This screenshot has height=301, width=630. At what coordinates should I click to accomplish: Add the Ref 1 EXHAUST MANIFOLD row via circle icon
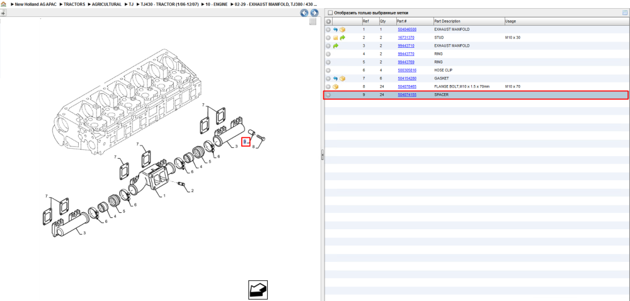pyautogui.click(x=328, y=30)
